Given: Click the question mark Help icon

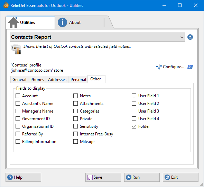Looking at the screenshot, I should click(x=10, y=177).
